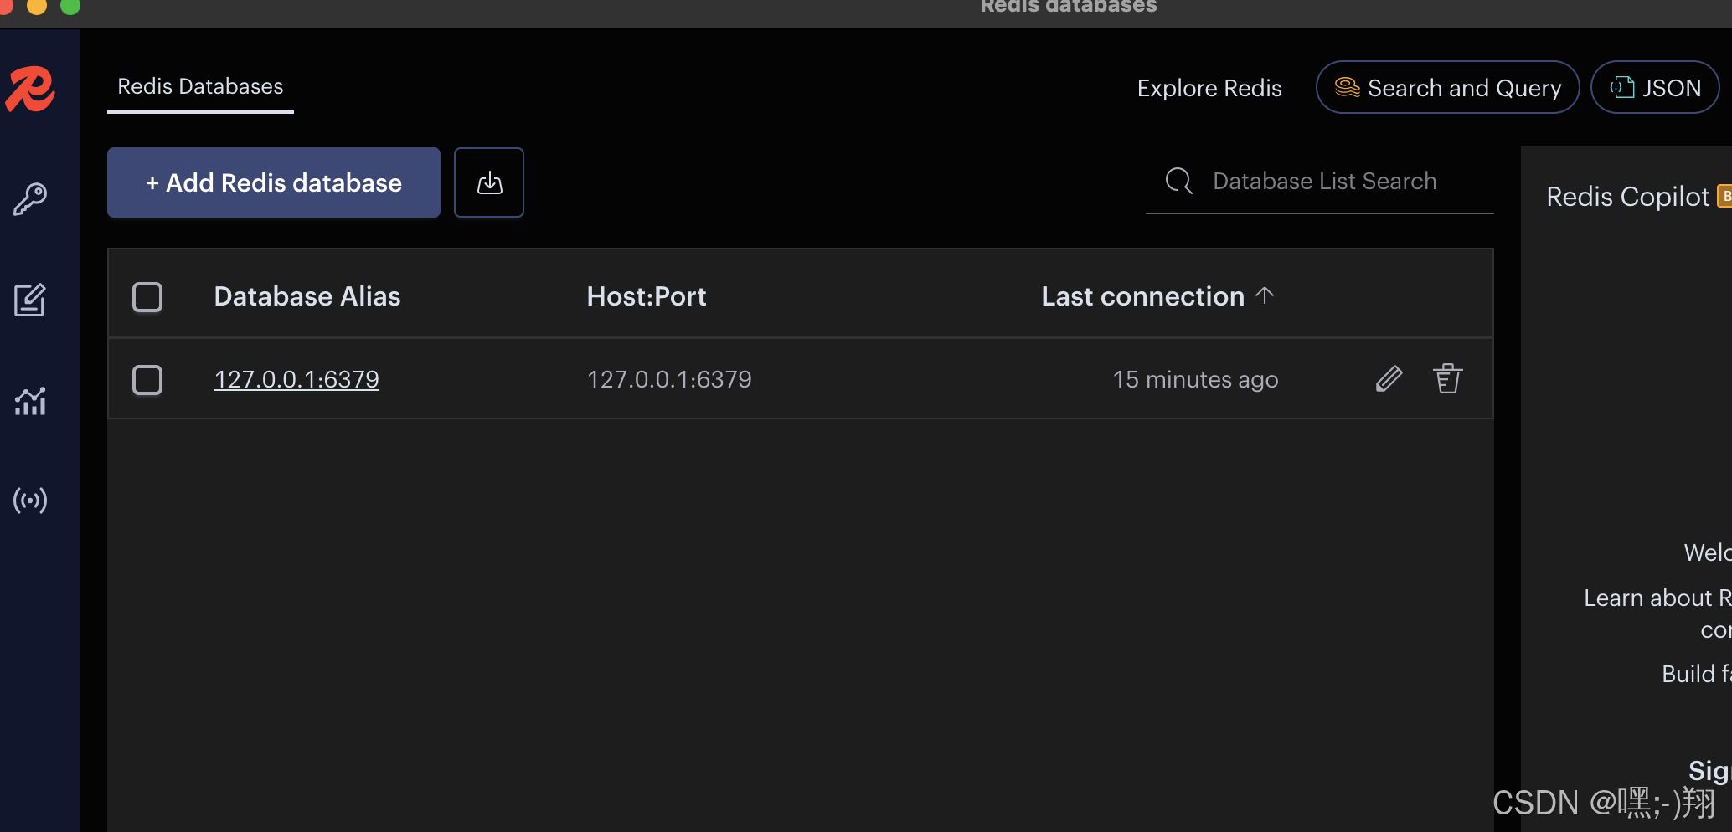Open the JSON guide button
The height and width of the screenshot is (832, 1732).
(x=1655, y=87)
